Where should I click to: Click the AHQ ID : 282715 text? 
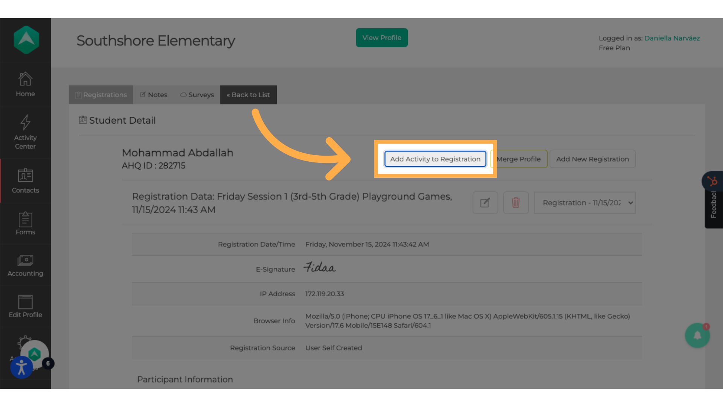154,165
